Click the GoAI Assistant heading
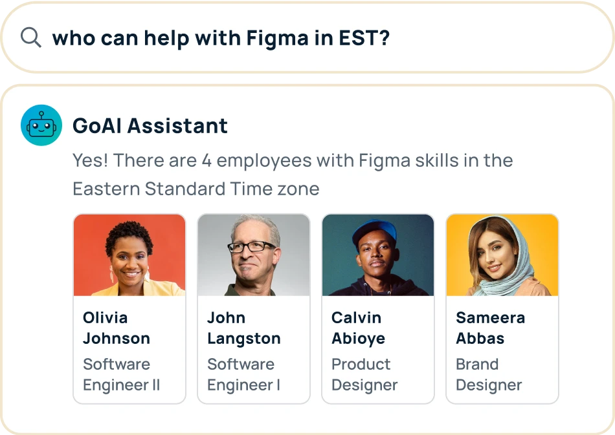Screen dimensions: 615x435 click(150, 125)
